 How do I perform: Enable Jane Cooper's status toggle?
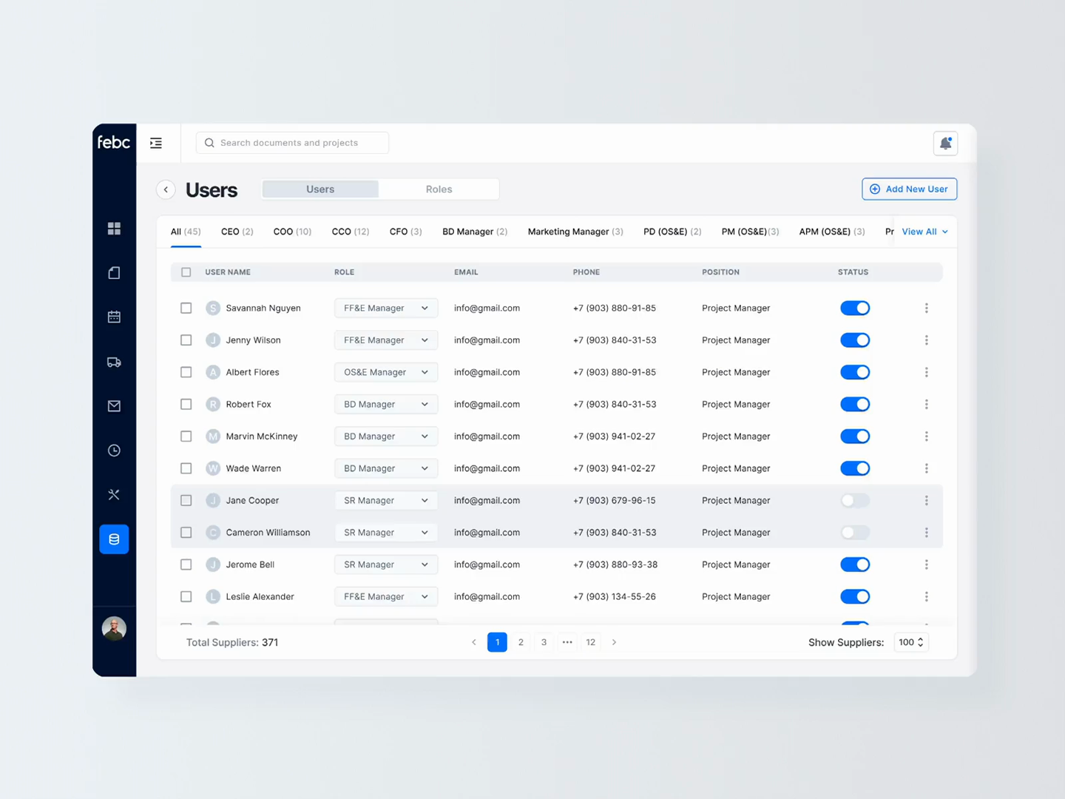(x=855, y=500)
